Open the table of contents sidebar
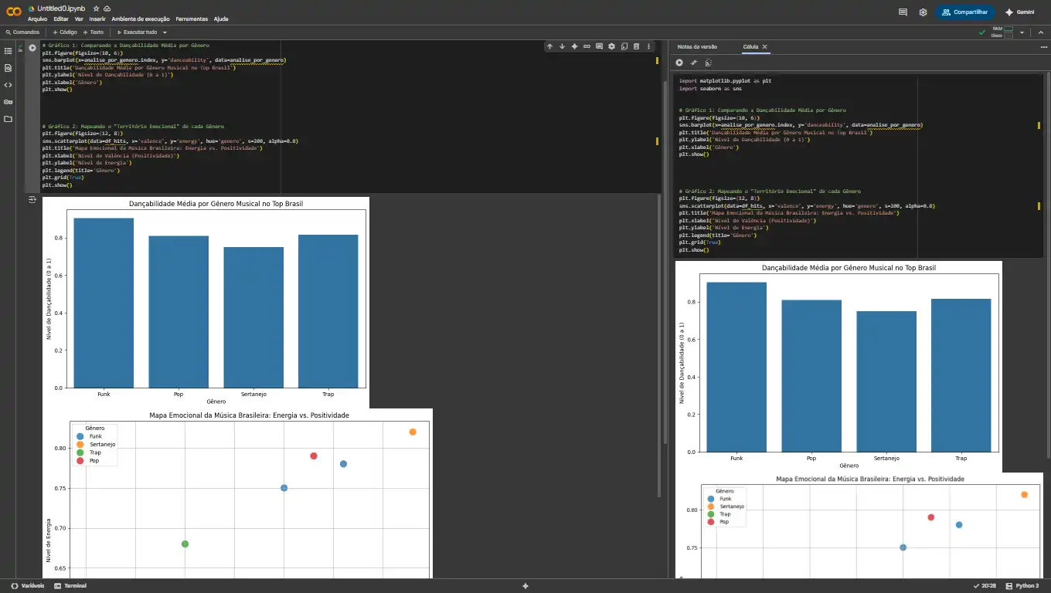Viewport: 1051px width, 593px height. pos(9,51)
